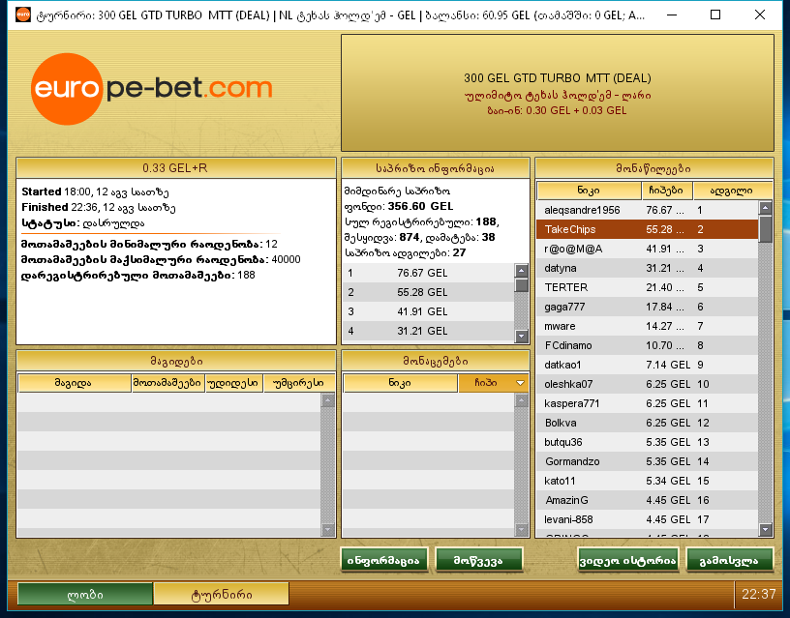Sort players by ნიკი column header
This screenshot has width=790, height=618.
(589, 191)
